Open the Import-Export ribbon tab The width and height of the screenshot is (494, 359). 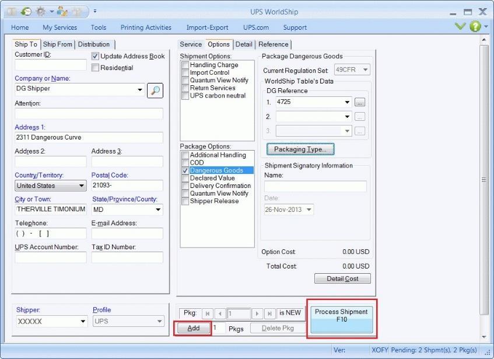coord(207,27)
